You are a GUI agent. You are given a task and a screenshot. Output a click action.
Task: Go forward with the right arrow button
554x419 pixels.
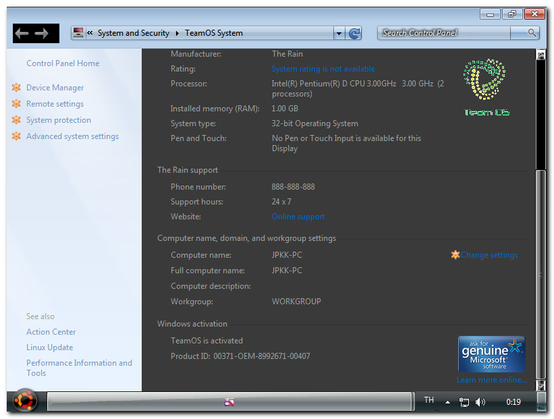[42, 34]
